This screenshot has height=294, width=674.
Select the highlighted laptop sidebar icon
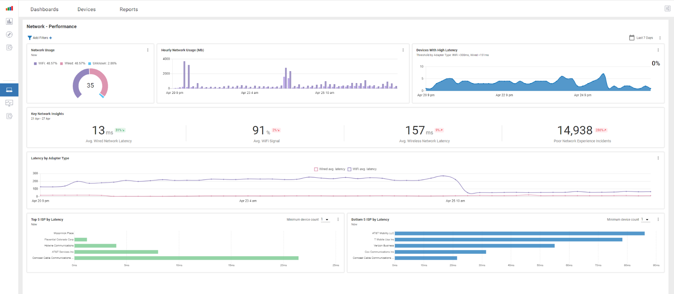[9, 90]
